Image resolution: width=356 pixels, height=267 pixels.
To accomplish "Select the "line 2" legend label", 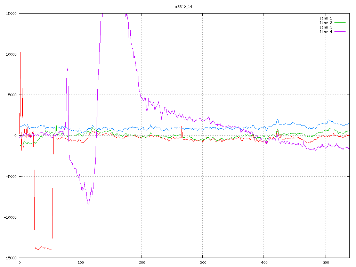I will (326, 23).
